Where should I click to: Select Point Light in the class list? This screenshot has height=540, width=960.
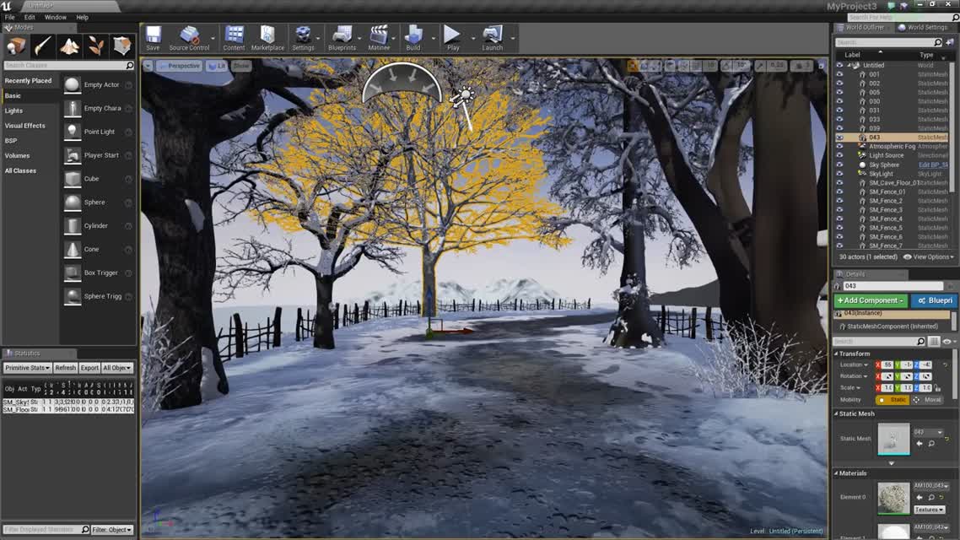click(x=98, y=132)
